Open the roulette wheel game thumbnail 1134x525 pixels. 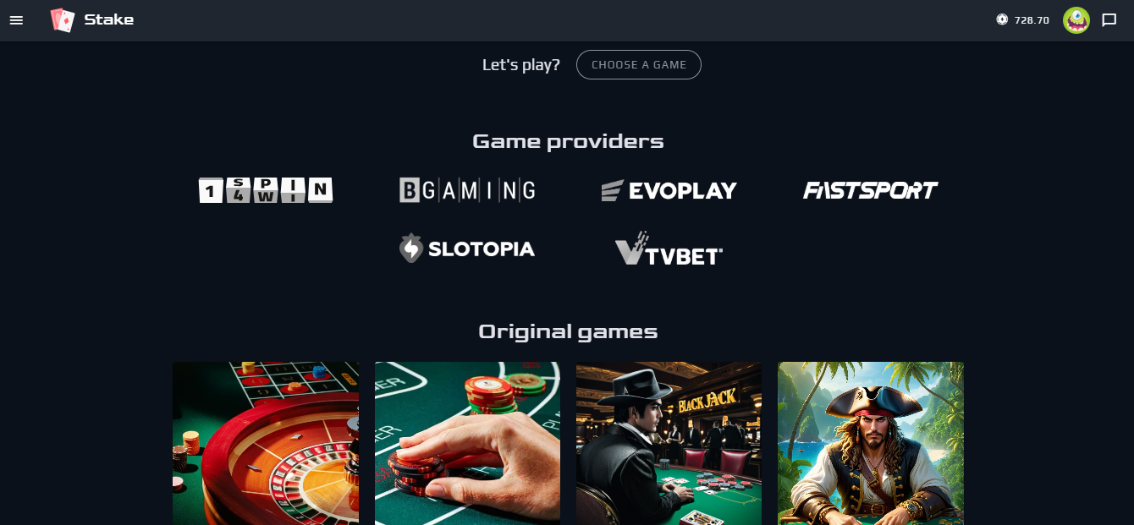pyautogui.click(x=266, y=444)
